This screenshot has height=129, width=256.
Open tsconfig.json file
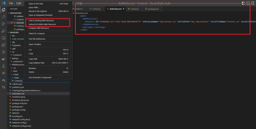17,116
